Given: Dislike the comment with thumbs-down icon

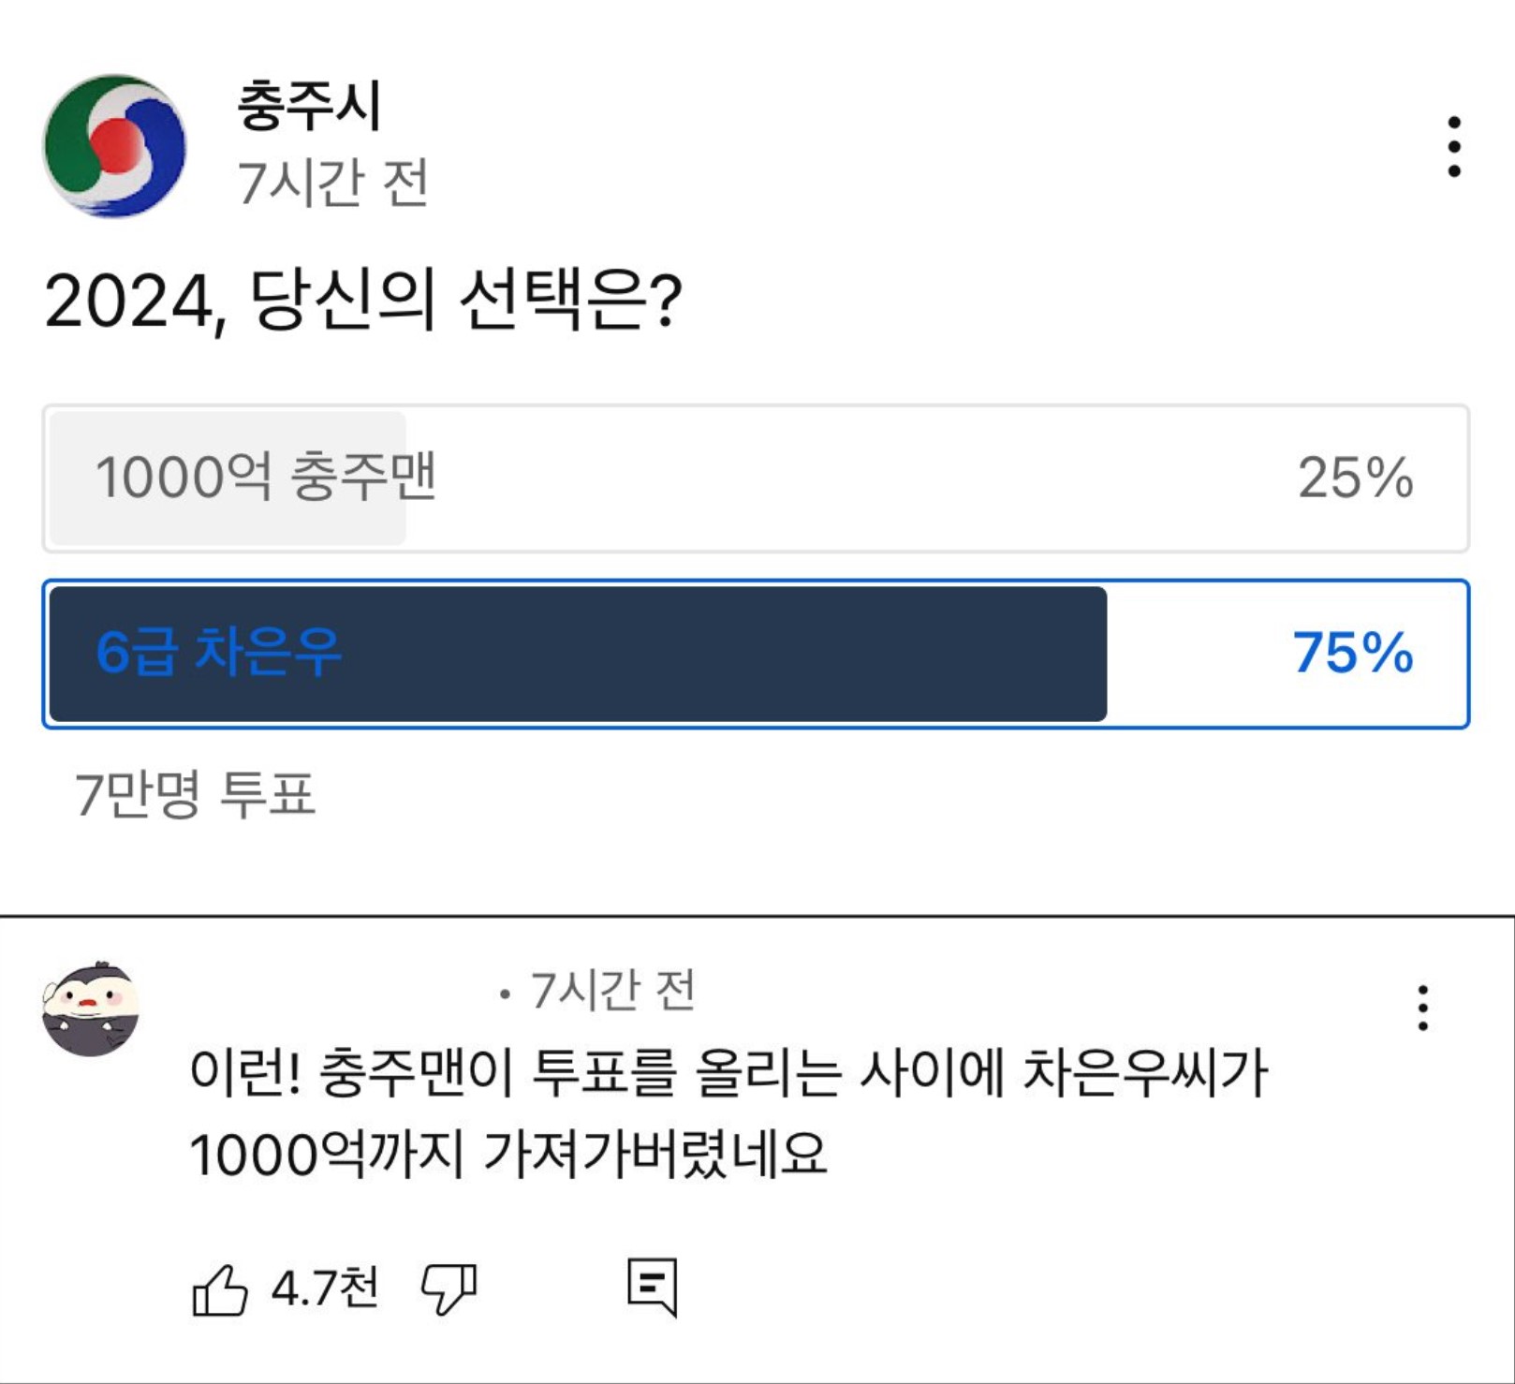Looking at the screenshot, I should 449,1289.
